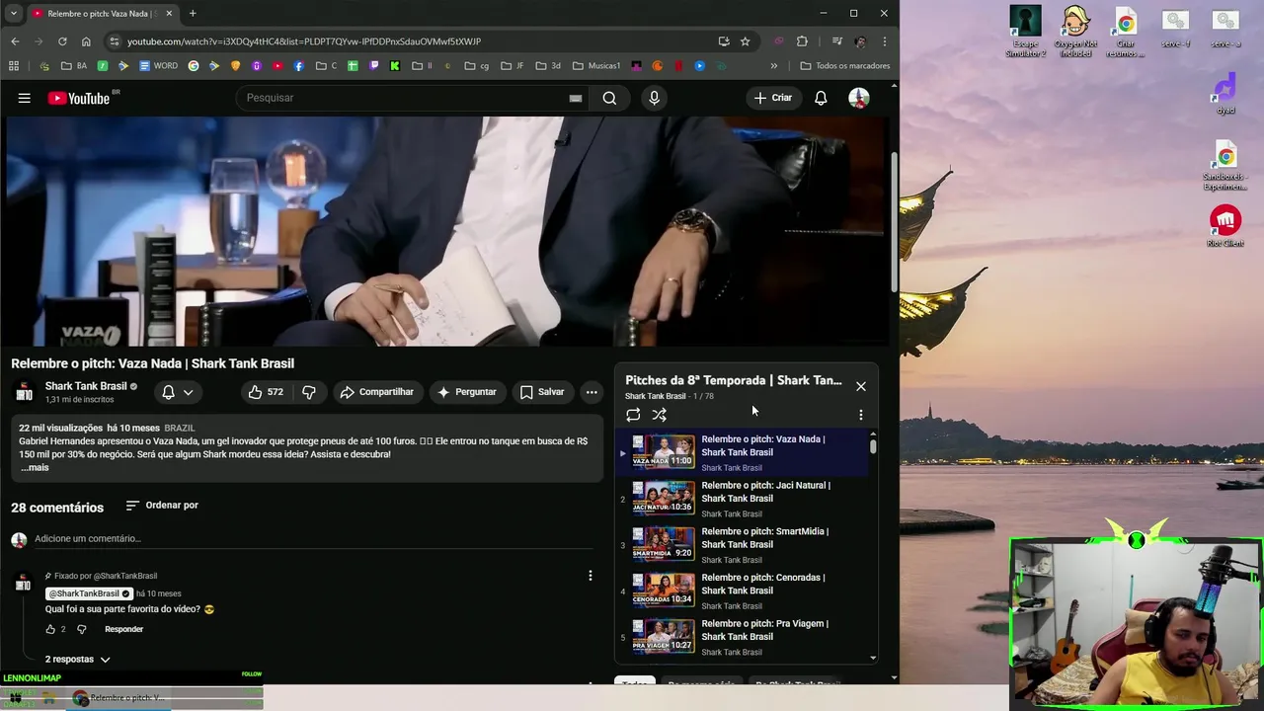Open Chrome home page button

coord(86,41)
